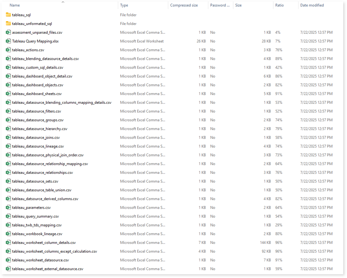Click the 86% ratio value
This screenshot has width=347, height=278.
click(278, 76)
